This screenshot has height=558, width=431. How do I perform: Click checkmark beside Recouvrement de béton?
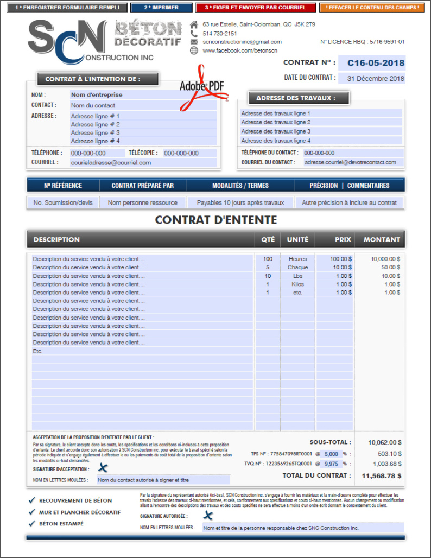(x=31, y=500)
